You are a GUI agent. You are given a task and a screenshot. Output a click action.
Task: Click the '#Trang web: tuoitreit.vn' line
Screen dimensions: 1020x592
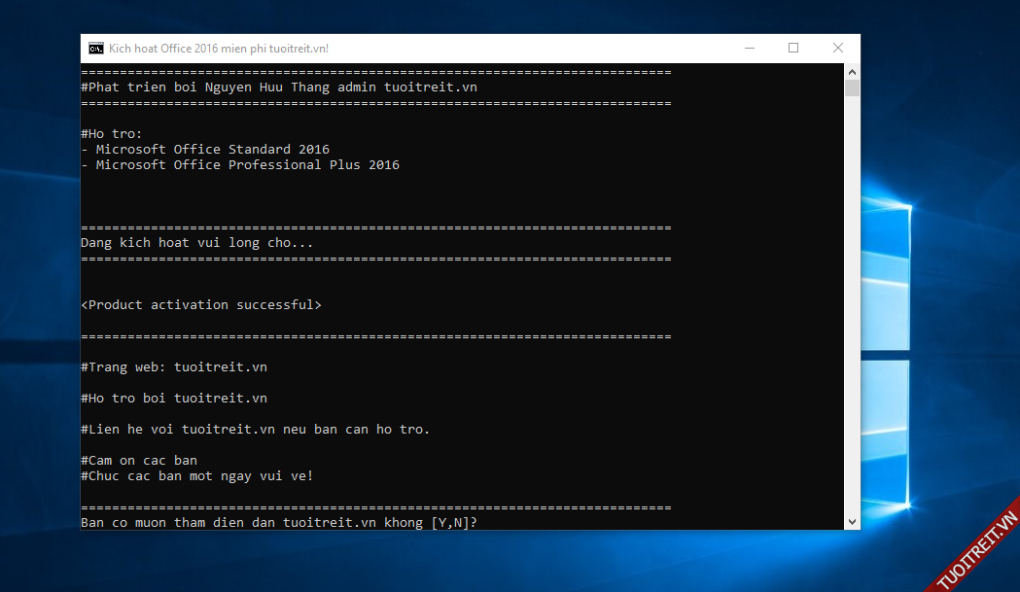pos(174,367)
